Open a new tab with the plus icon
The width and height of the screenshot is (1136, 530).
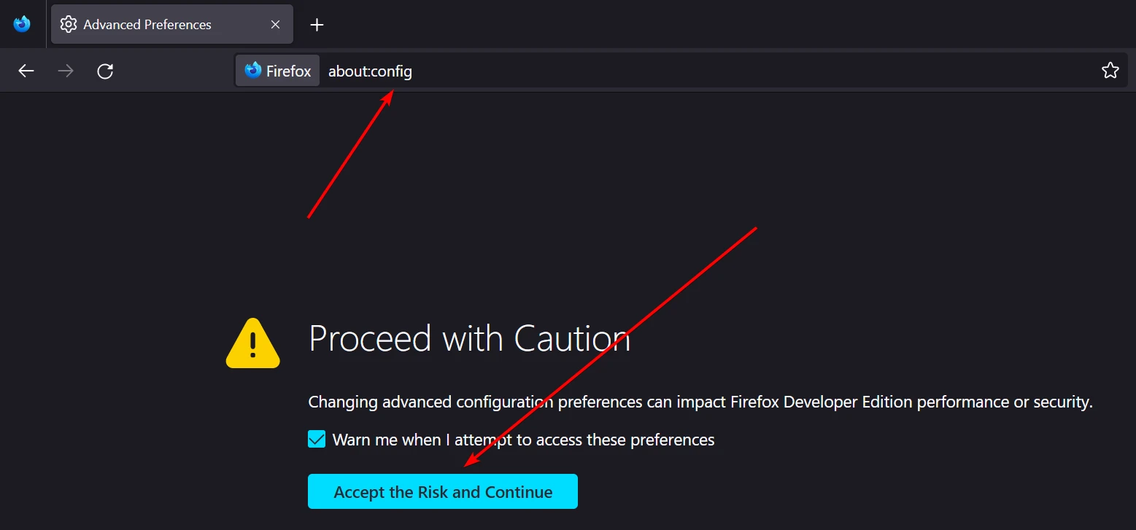point(317,25)
